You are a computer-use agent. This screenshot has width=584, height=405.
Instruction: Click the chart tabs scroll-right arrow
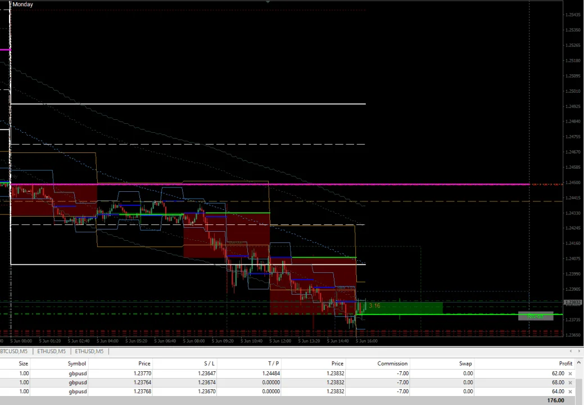point(579,351)
